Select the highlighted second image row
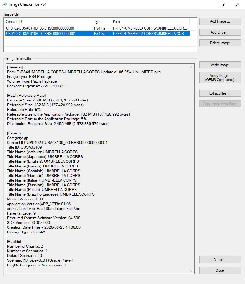Image resolution: width=245 pixels, height=284 pixels. point(97,34)
